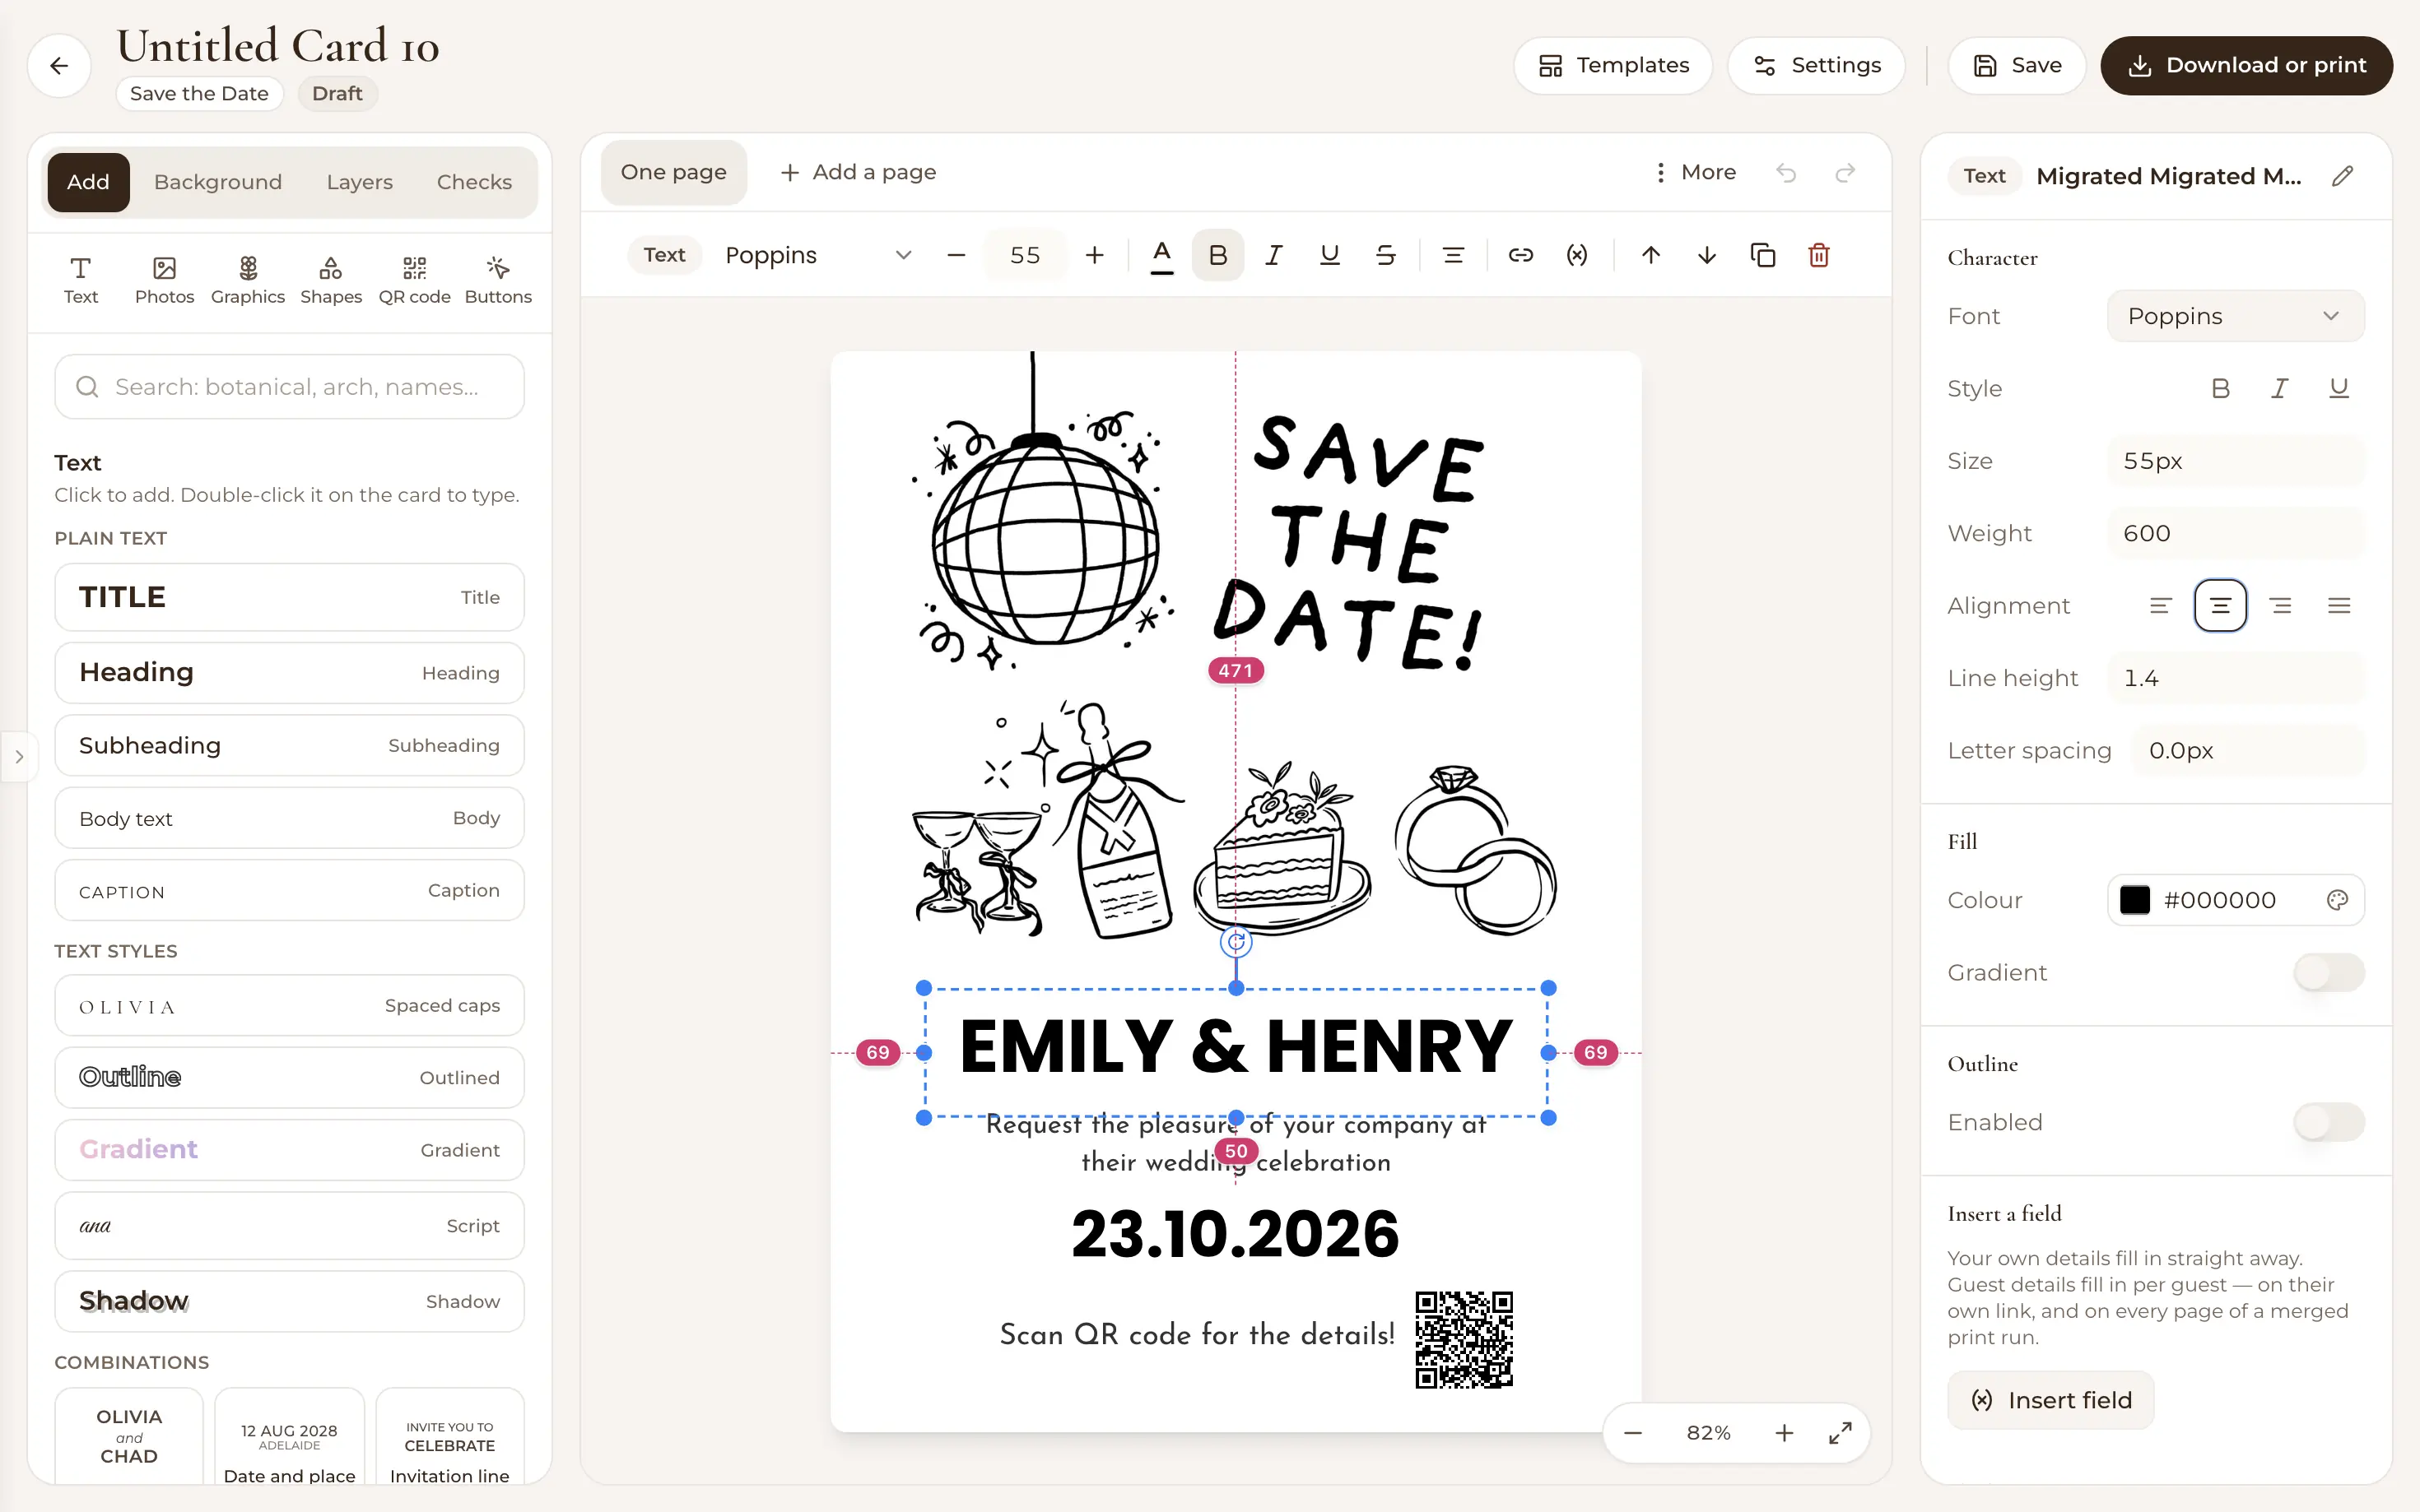Viewport: 2420px width, 1512px height.
Task: Expand the collapsed left side panel
Action: pyautogui.click(x=18, y=757)
